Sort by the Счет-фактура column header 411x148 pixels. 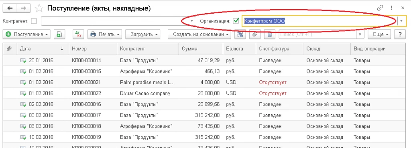coord(279,49)
